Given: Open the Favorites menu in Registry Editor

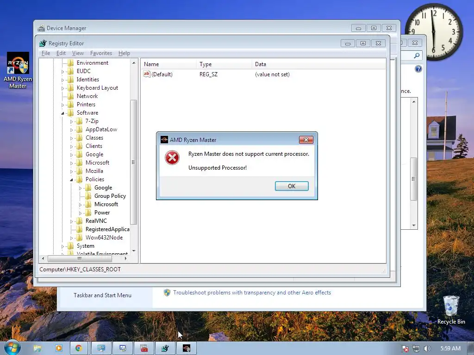Looking at the screenshot, I should (x=101, y=53).
